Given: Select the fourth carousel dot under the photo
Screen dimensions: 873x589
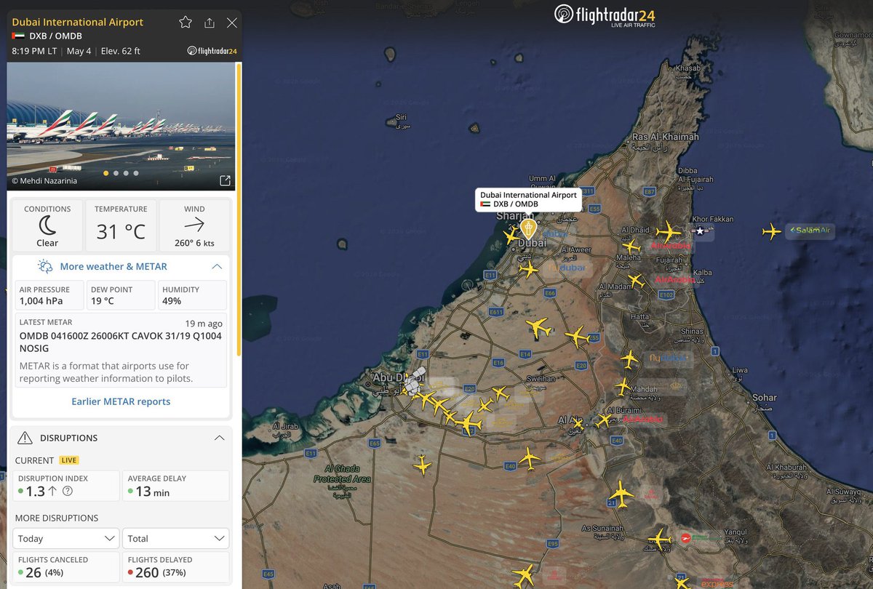Looking at the screenshot, I should [135, 173].
